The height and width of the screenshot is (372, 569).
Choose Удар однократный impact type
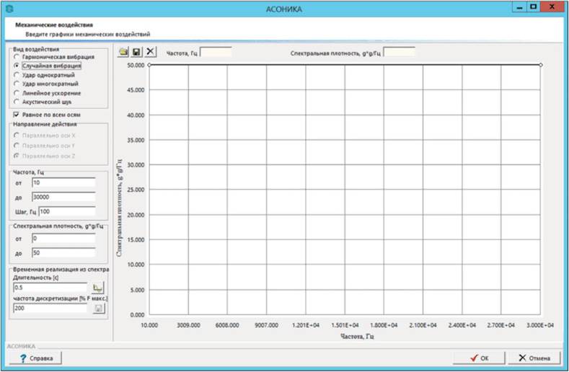pos(16,74)
